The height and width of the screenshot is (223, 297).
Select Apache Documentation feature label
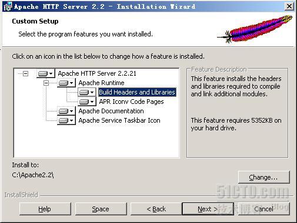pyautogui.click(x=111, y=111)
